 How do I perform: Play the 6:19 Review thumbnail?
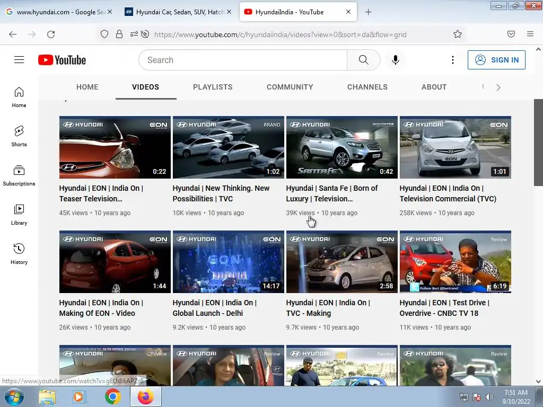[456, 262]
